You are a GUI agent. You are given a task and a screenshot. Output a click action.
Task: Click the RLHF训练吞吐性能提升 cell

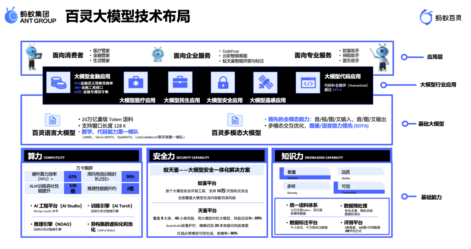tap(44, 188)
